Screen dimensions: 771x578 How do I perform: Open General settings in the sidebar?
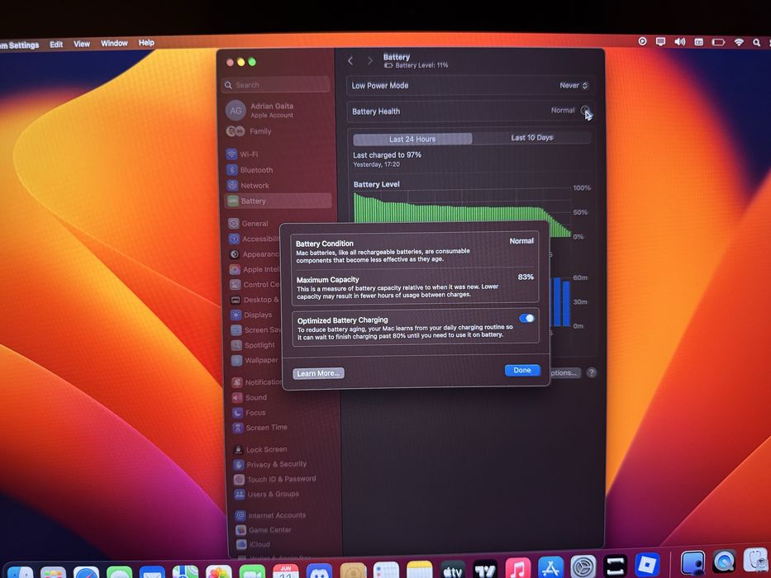[x=249, y=223]
